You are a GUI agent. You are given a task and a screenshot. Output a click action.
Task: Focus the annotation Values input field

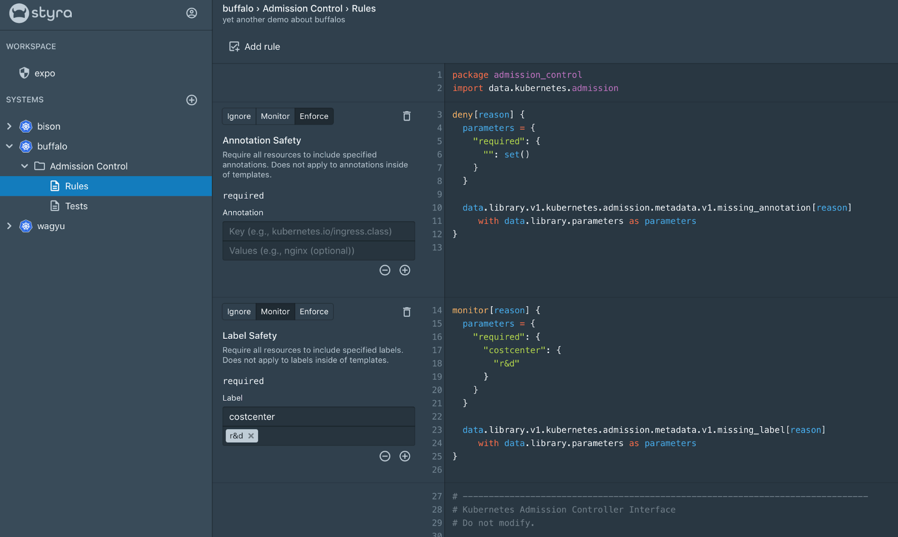coord(319,251)
